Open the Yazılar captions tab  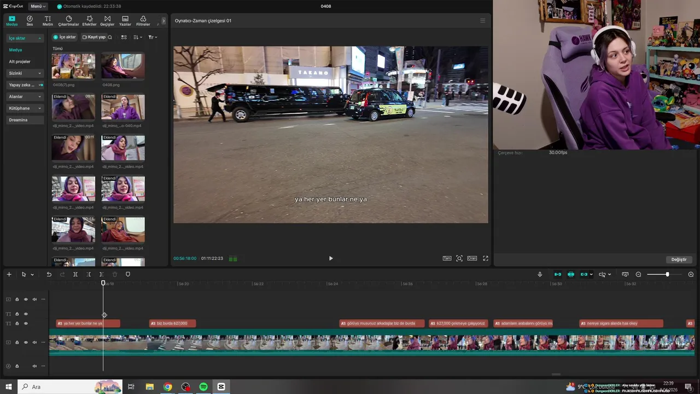(125, 21)
